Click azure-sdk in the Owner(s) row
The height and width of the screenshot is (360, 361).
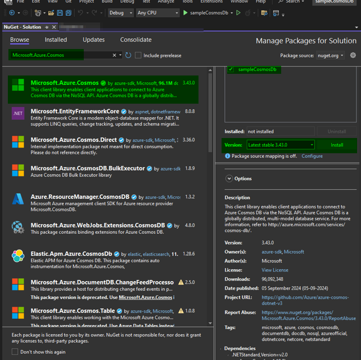272,252
